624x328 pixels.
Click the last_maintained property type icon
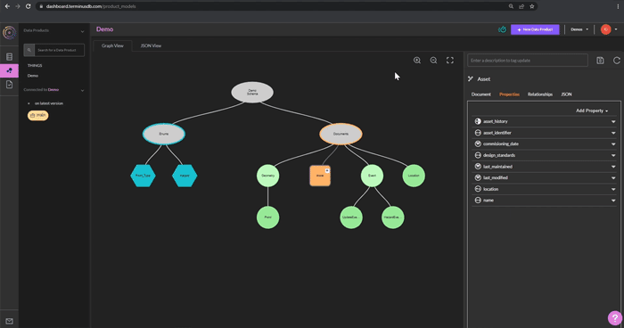(x=478, y=167)
